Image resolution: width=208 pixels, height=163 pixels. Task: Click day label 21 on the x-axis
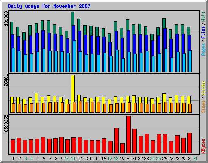pyautogui.click(x=134, y=159)
